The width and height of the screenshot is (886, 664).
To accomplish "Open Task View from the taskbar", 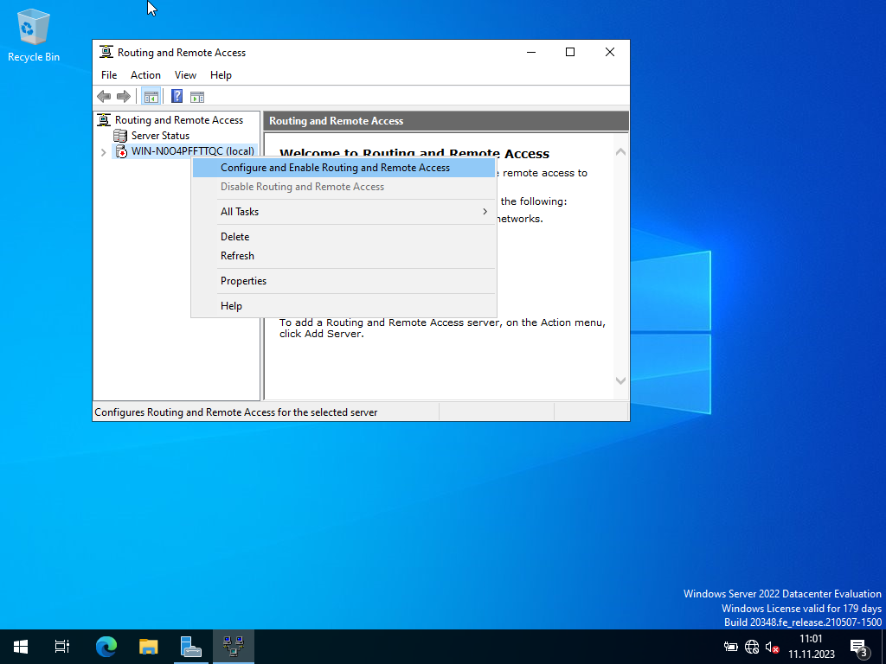I will [62, 647].
